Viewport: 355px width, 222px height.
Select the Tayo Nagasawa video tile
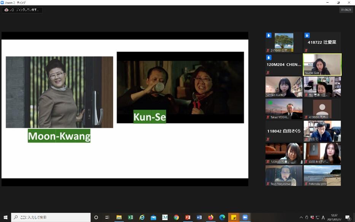[x=284, y=176]
